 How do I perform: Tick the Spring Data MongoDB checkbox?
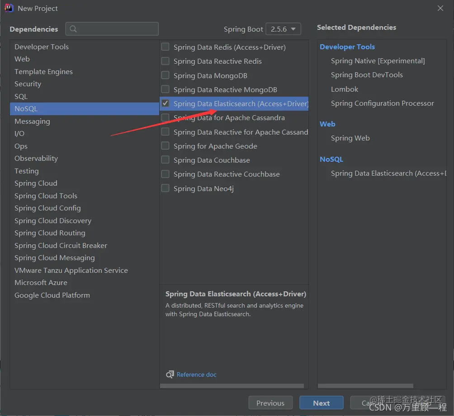[166, 75]
